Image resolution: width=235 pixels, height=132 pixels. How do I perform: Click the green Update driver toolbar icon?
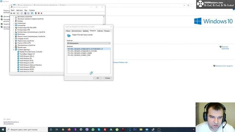[x=36, y=13]
